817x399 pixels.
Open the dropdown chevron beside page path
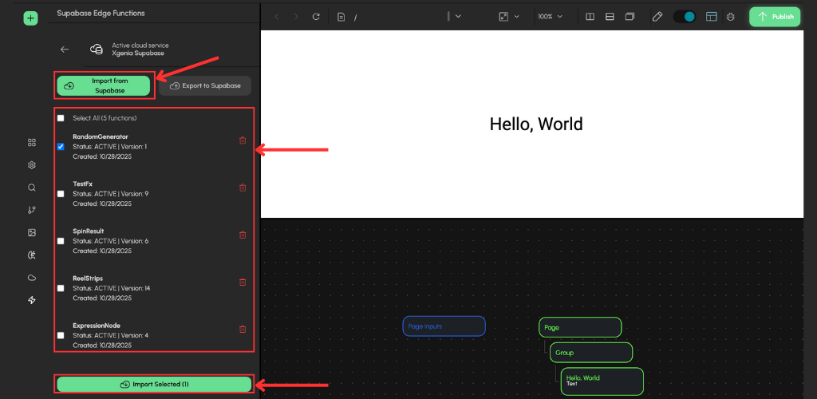(x=458, y=17)
